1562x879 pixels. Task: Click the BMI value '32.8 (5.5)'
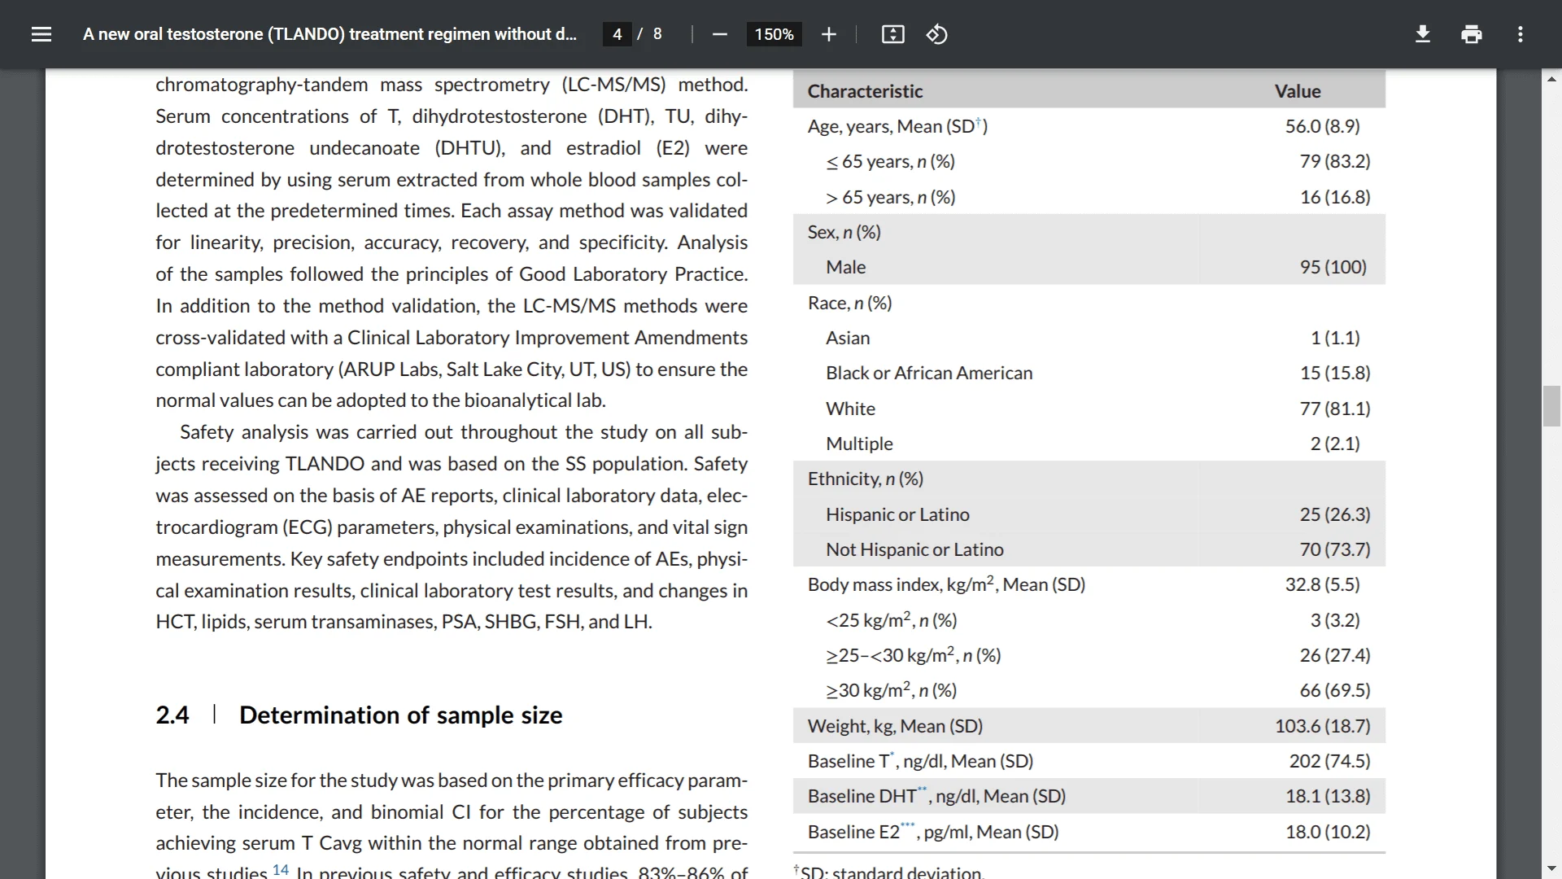point(1323,584)
